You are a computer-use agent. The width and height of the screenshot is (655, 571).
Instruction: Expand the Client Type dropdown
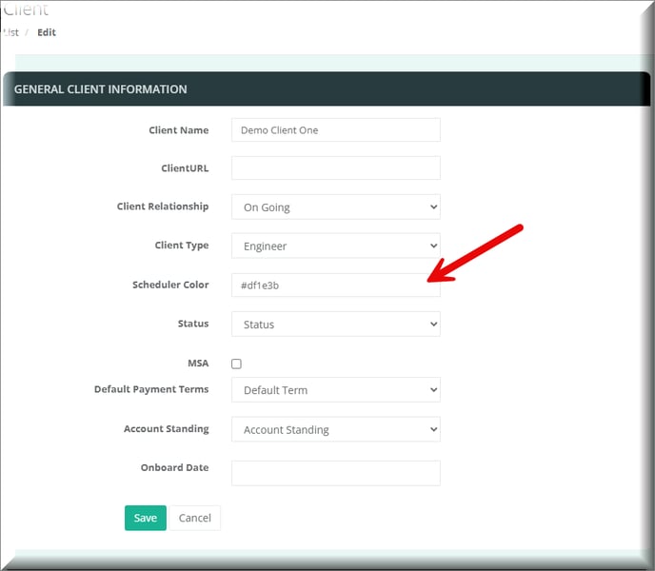point(335,246)
